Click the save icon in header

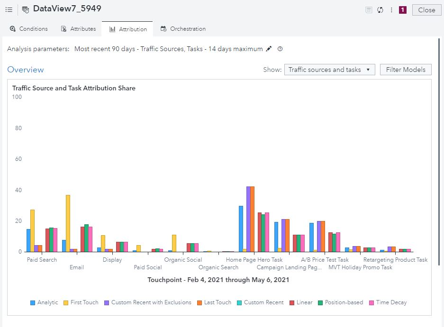pos(369,10)
